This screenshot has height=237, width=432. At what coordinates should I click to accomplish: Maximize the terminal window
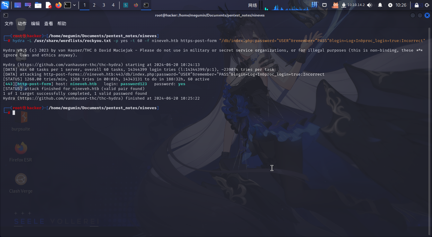pyautogui.click(x=420, y=15)
